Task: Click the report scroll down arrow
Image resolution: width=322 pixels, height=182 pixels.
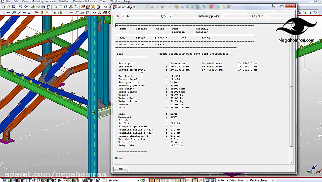Action: pos(291,162)
